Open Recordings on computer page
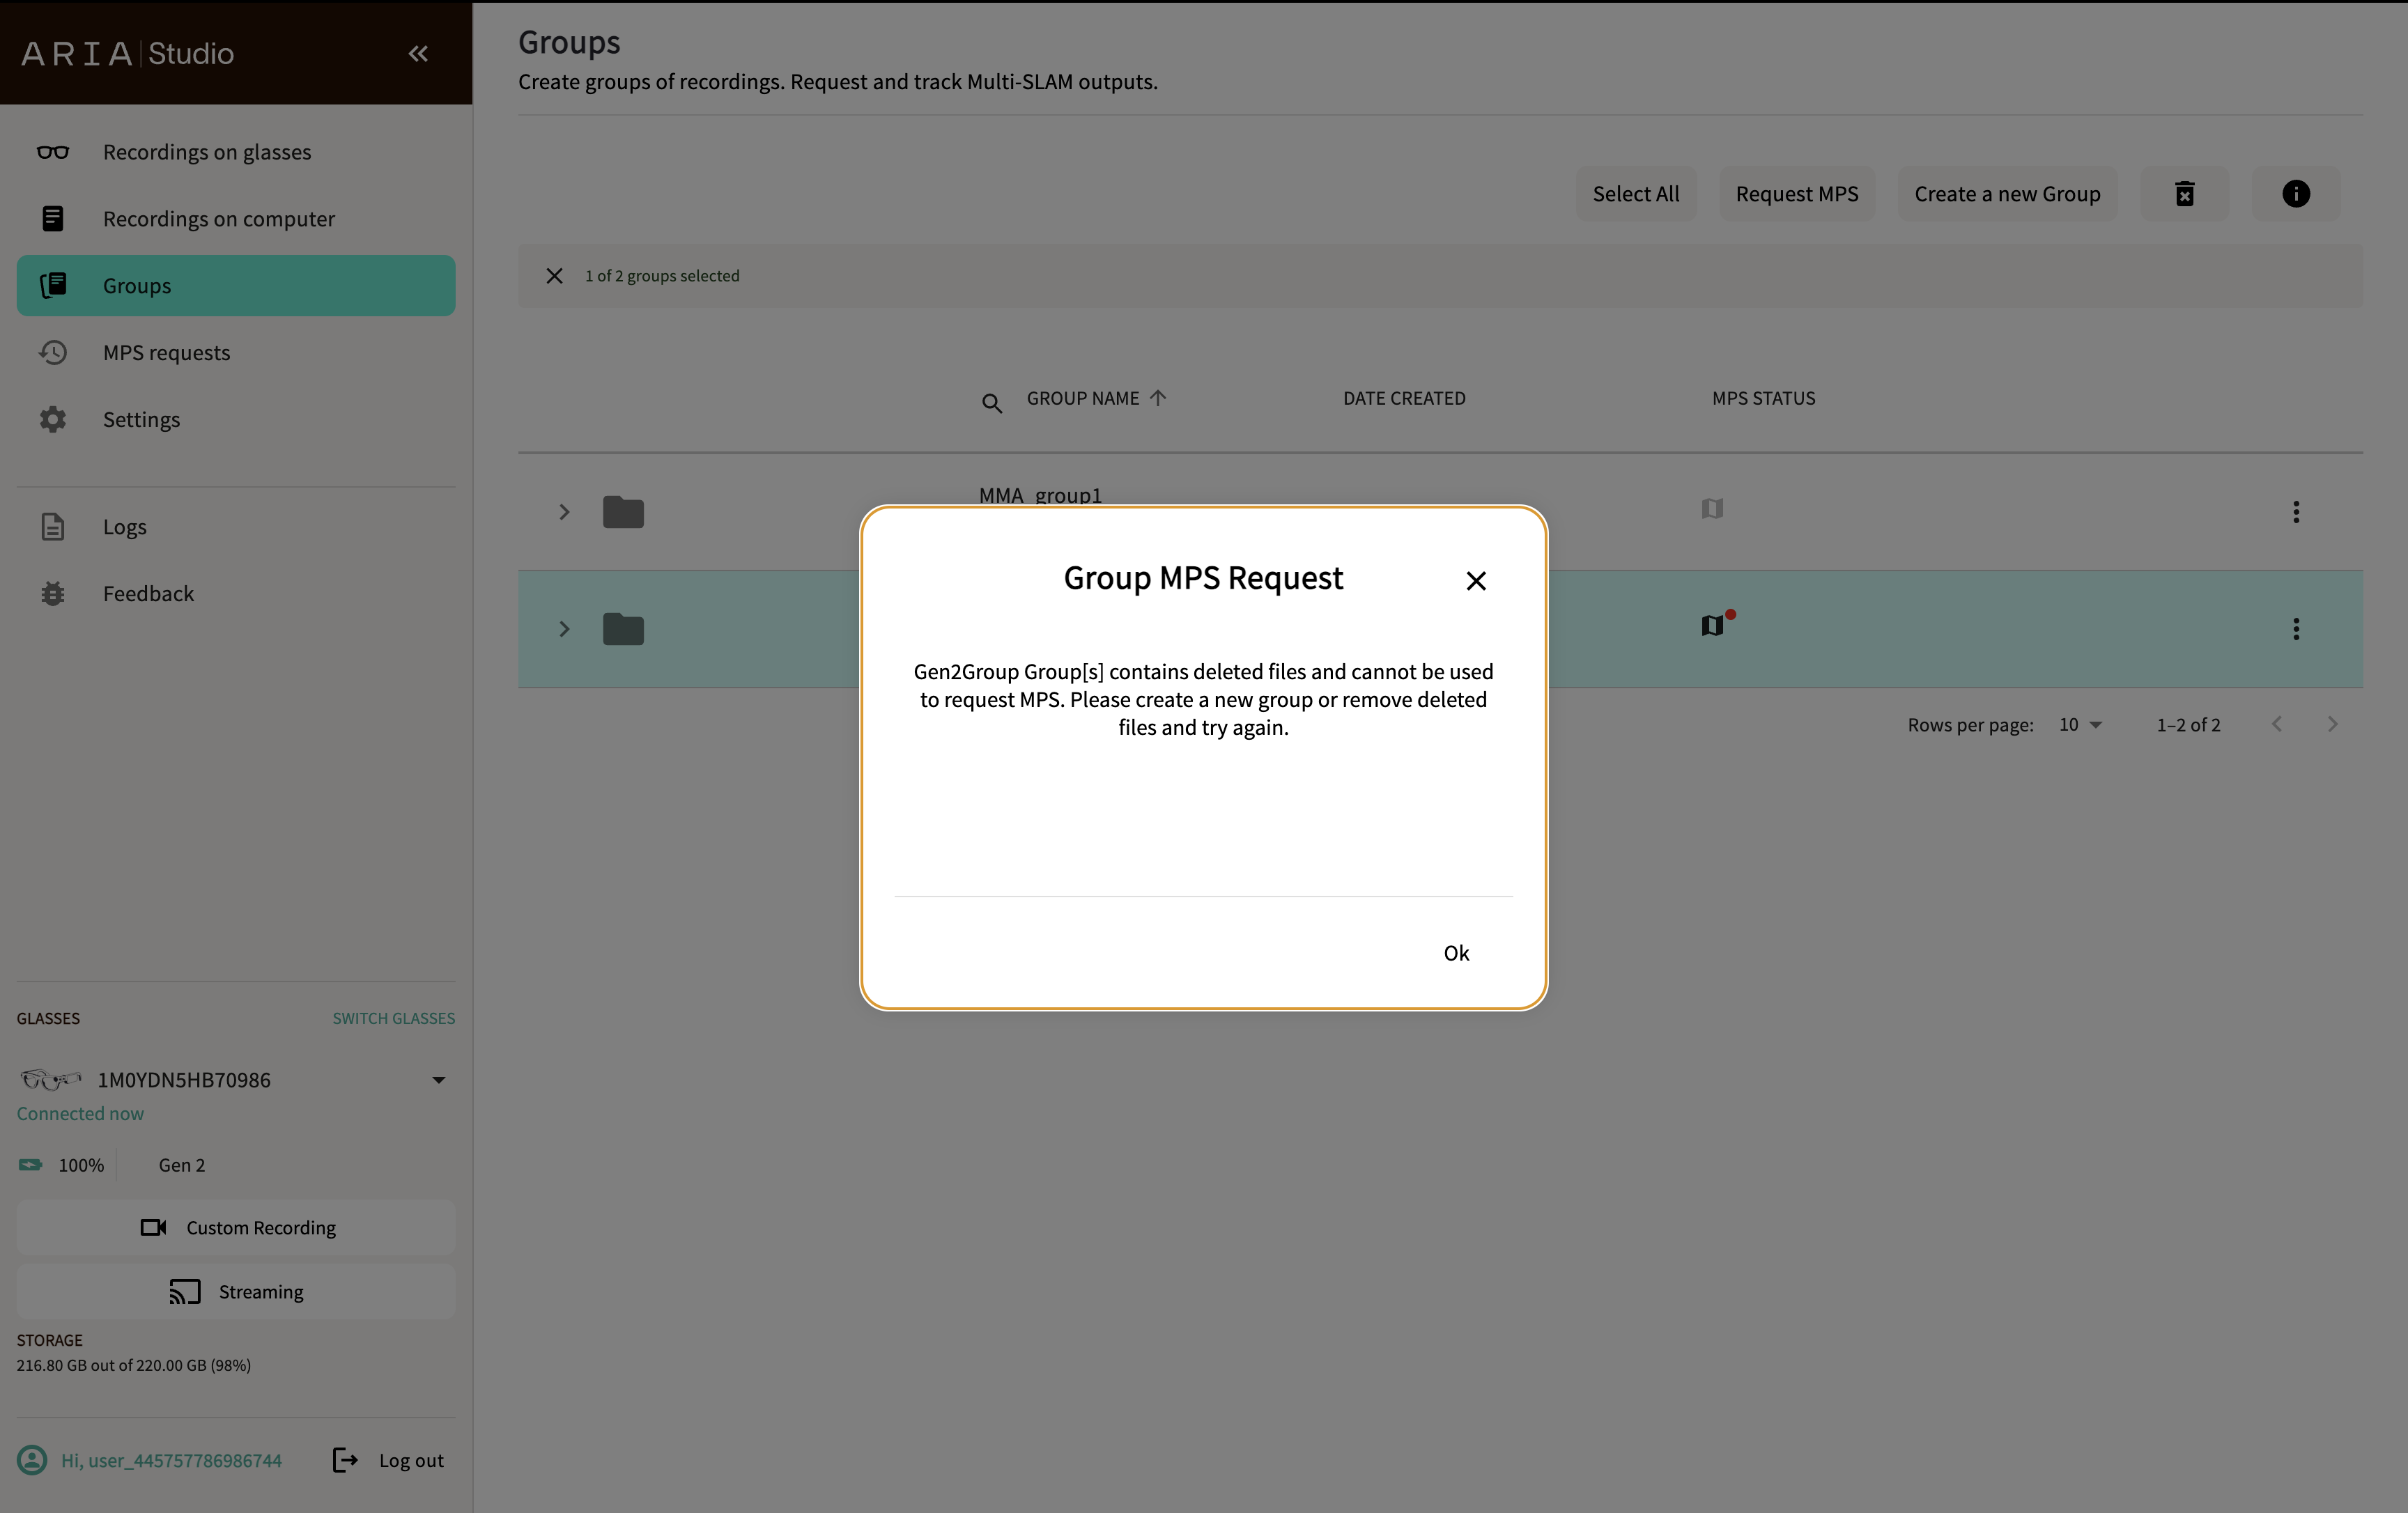The width and height of the screenshot is (2408, 1513). pos(236,219)
